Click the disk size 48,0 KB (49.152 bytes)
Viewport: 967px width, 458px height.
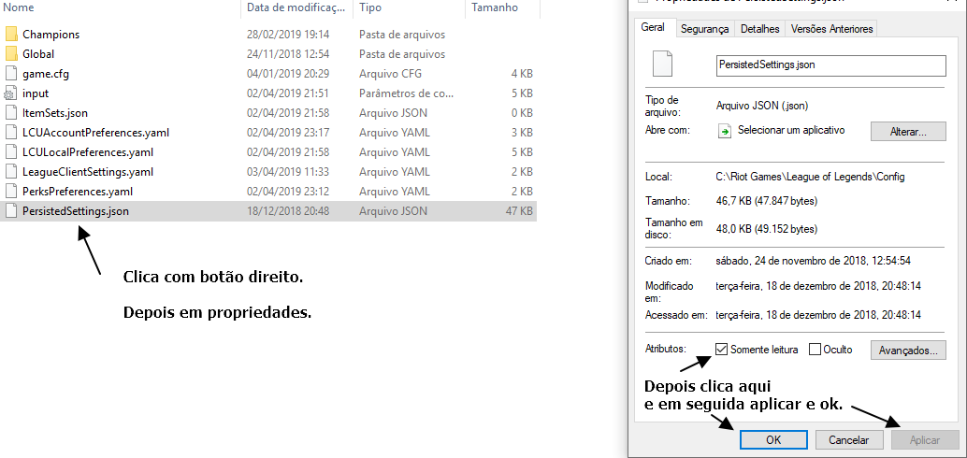(x=767, y=229)
